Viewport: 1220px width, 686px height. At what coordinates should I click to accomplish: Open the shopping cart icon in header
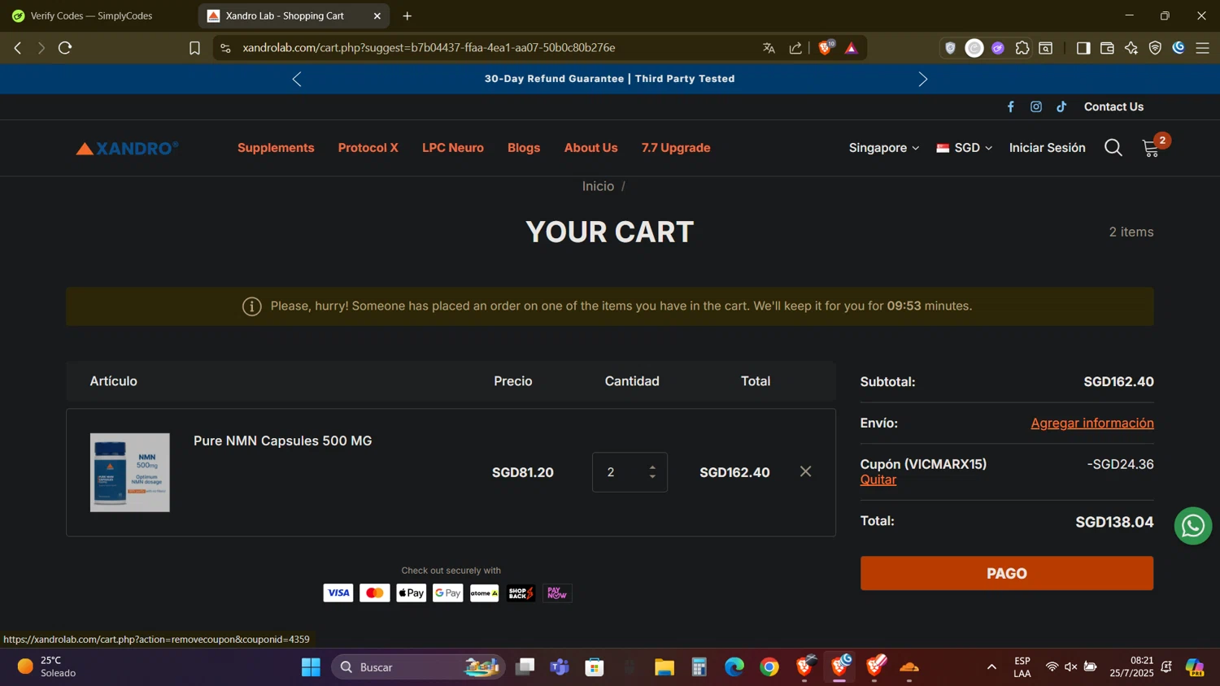(x=1151, y=148)
